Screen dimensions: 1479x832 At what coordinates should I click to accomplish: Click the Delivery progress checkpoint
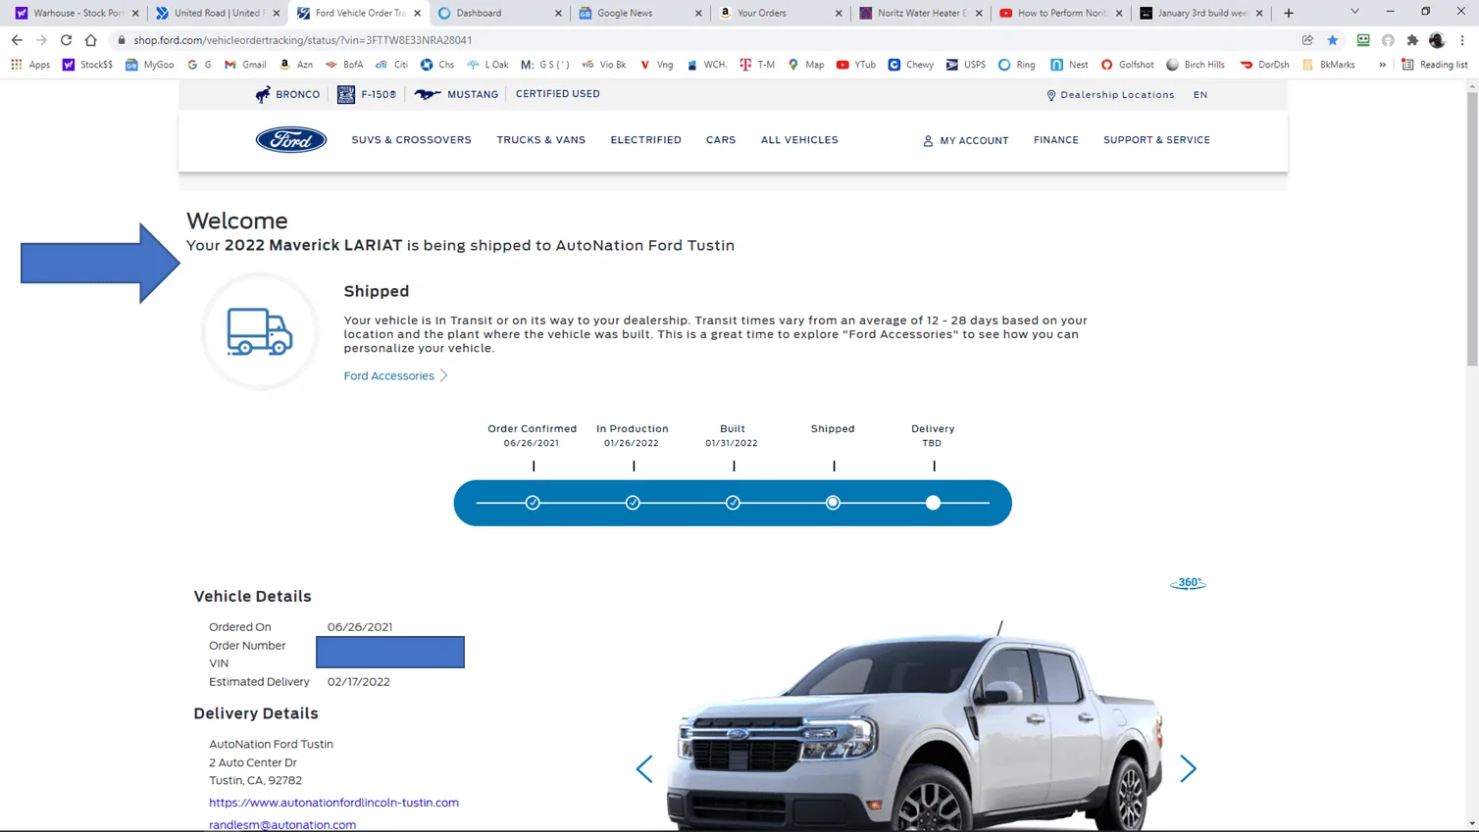click(x=933, y=503)
